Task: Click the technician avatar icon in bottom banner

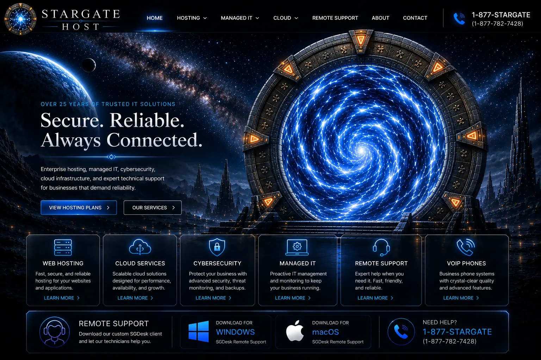Action: point(54,332)
